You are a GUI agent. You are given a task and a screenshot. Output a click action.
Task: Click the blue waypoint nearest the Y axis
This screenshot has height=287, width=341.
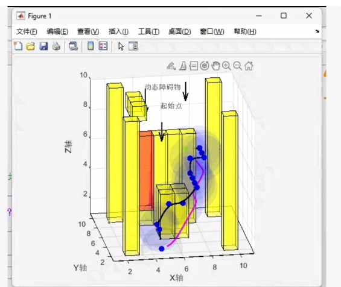coord(162,249)
